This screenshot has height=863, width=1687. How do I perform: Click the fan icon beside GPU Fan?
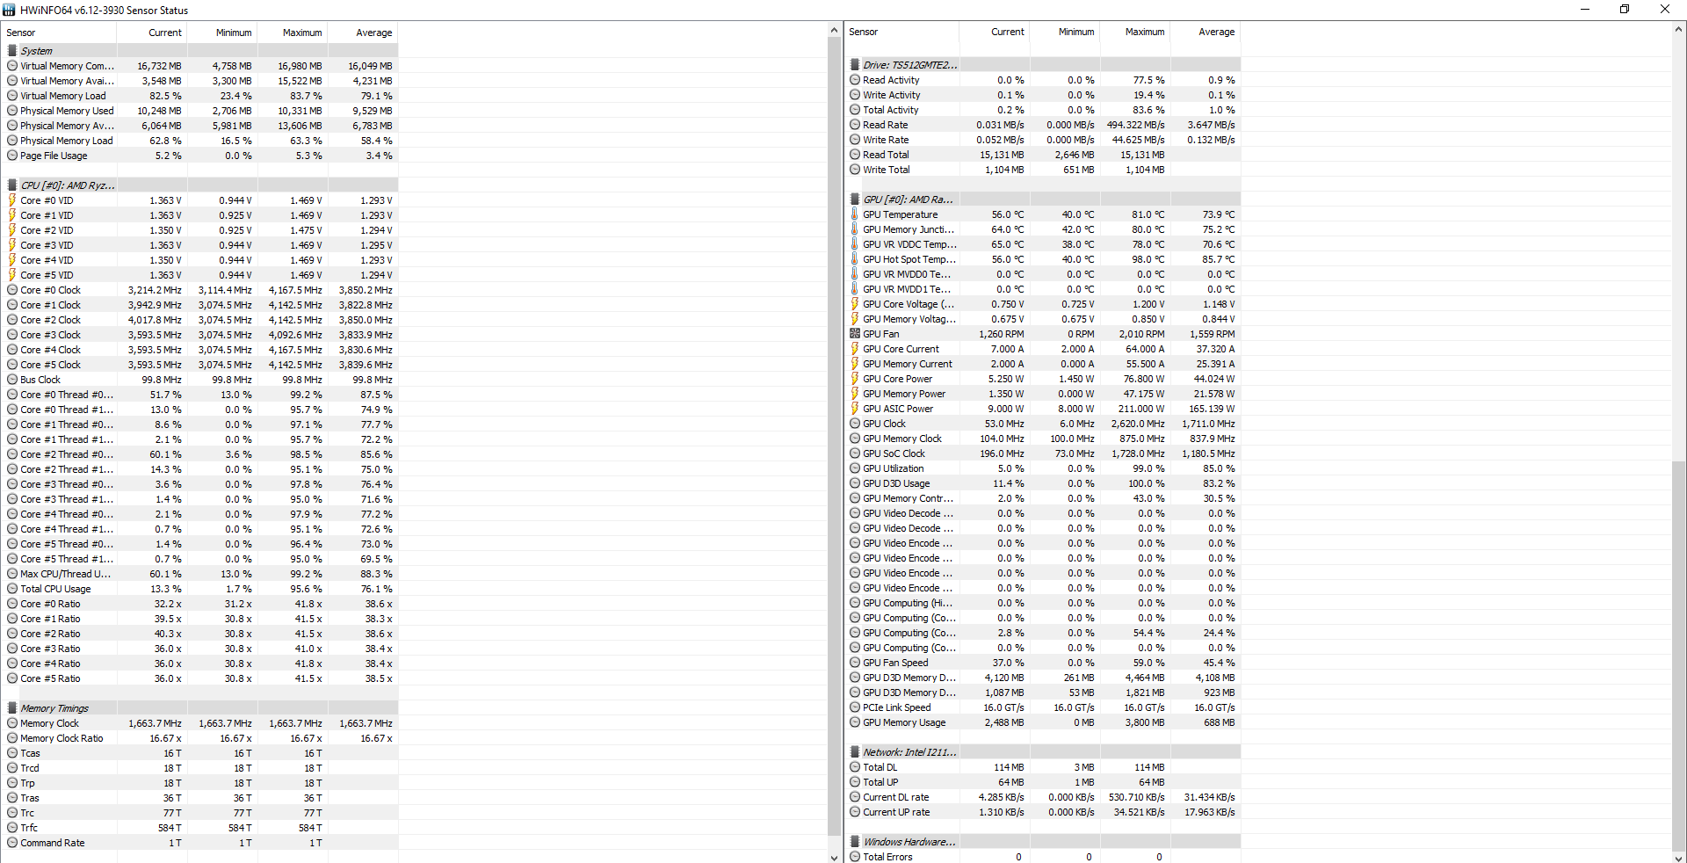click(854, 334)
